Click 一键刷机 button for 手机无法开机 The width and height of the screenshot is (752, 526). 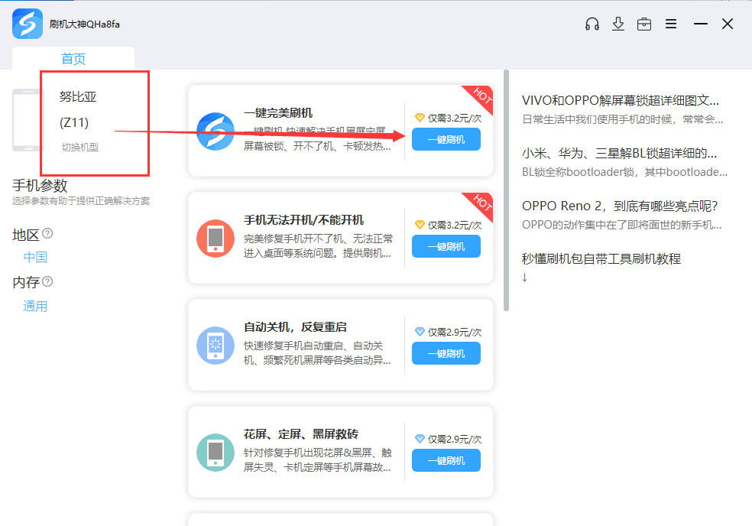point(446,247)
